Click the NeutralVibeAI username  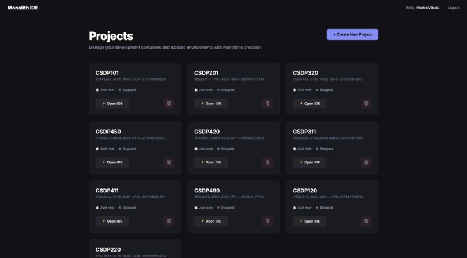pyautogui.click(x=428, y=8)
